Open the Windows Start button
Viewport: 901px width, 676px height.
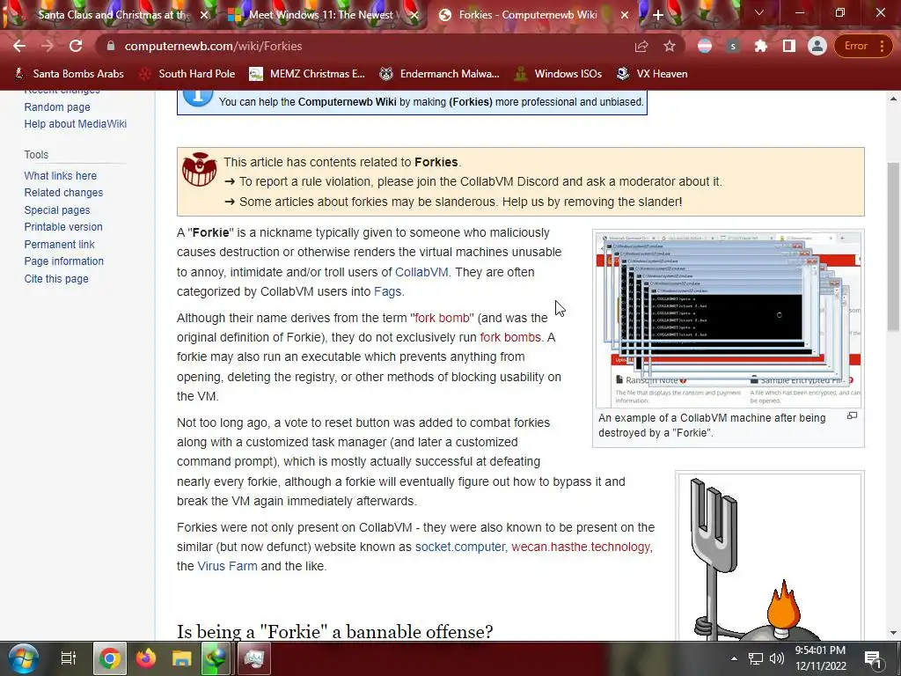23,658
